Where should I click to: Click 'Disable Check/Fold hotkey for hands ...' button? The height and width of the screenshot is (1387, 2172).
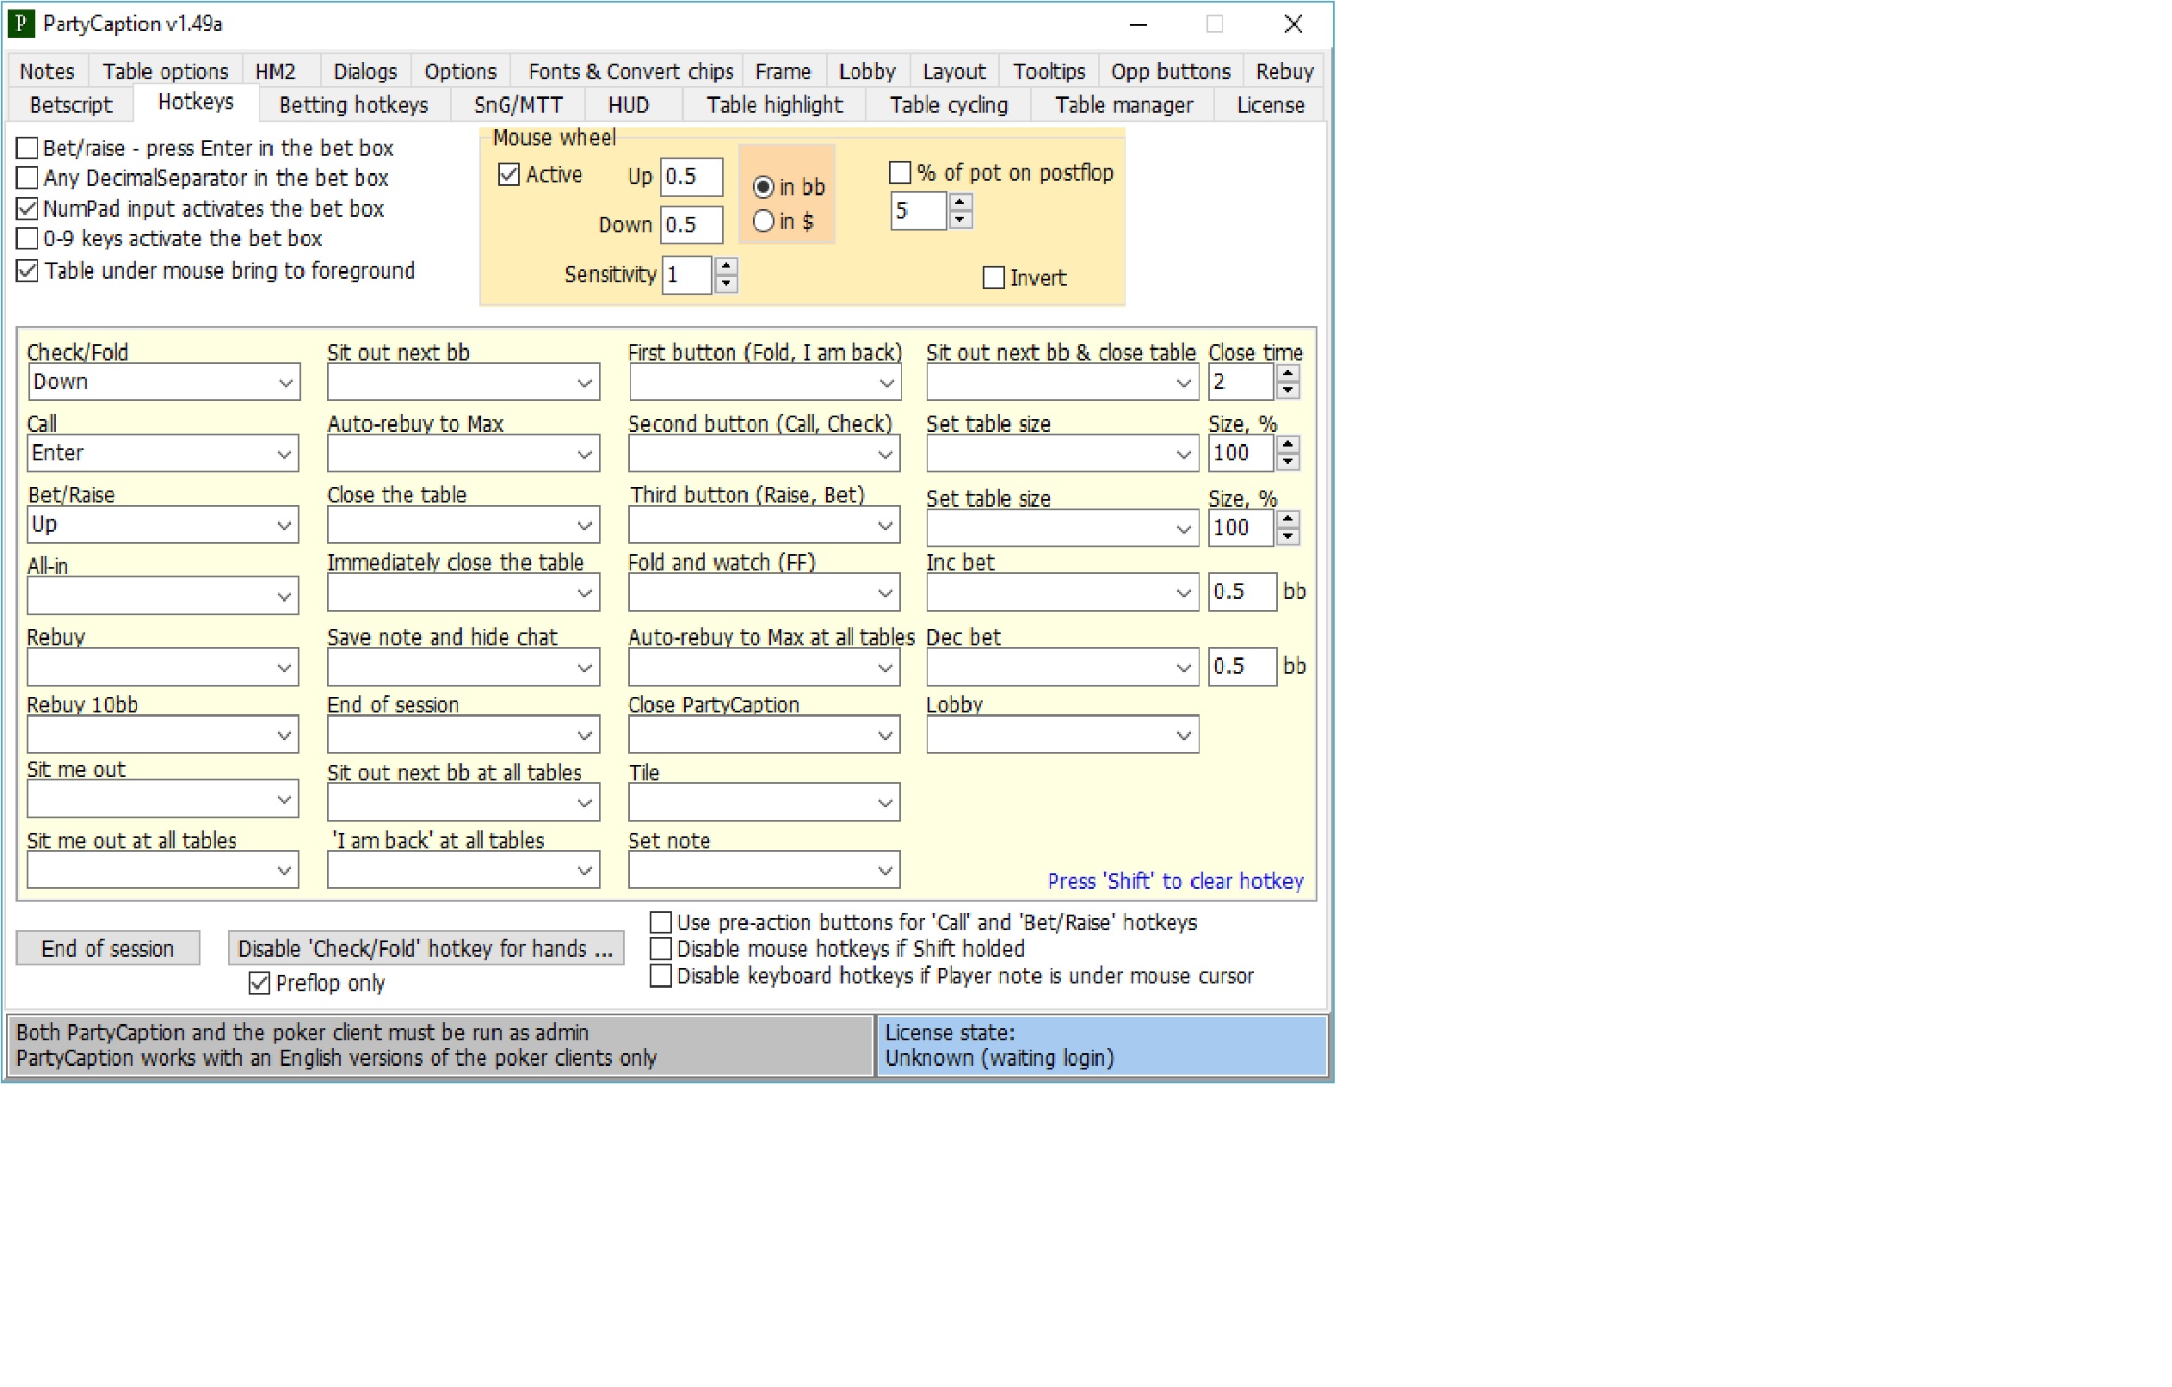[426, 949]
